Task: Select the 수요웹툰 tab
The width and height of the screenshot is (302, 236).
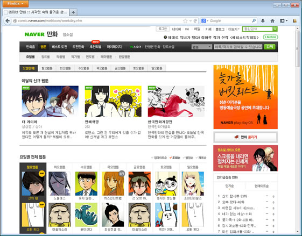Action: [83, 68]
